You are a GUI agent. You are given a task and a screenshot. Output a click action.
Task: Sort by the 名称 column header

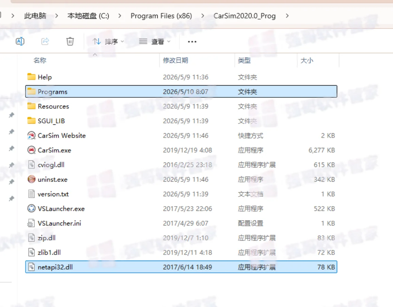(x=40, y=60)
